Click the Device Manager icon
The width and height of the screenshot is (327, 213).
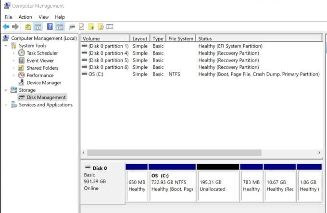[x=21, y=83]
